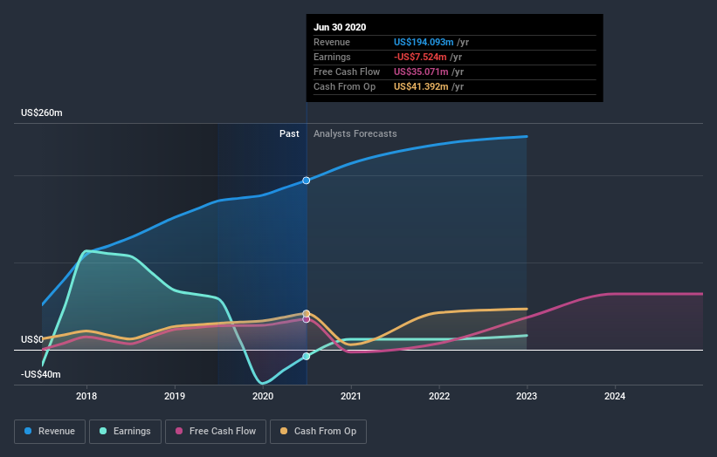This screenshot has width=717, height=457.
Task: Click the 2019 x-axis label
Action: click(x=175, y=396)
